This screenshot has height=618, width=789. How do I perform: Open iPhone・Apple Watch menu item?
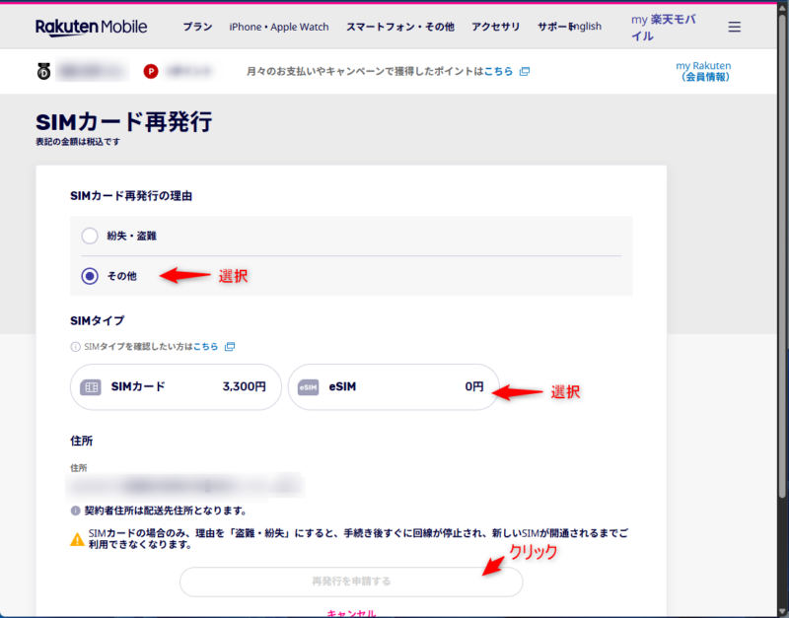point(279,27)
